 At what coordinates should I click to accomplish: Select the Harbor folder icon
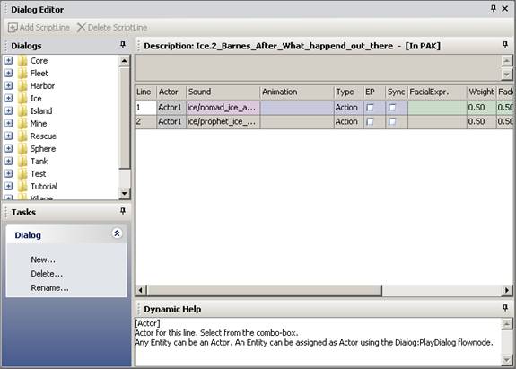(x=22, y=86)
